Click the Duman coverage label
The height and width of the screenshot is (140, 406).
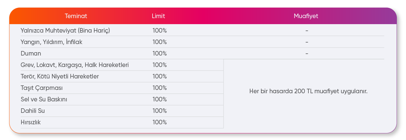(31, 53)
